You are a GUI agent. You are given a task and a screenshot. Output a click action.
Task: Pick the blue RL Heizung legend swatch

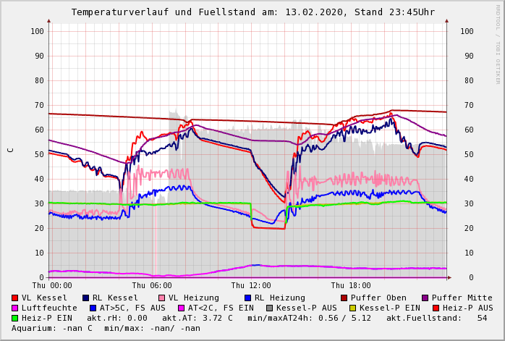(247, 298)
